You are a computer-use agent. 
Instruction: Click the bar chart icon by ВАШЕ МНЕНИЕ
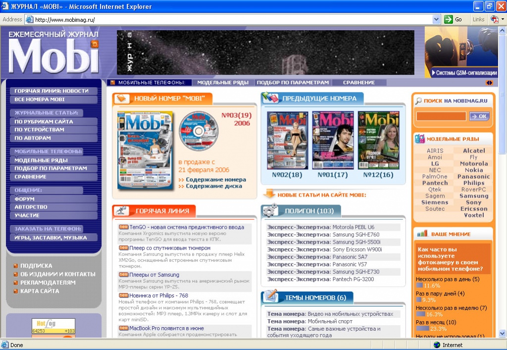click(422, 234)
